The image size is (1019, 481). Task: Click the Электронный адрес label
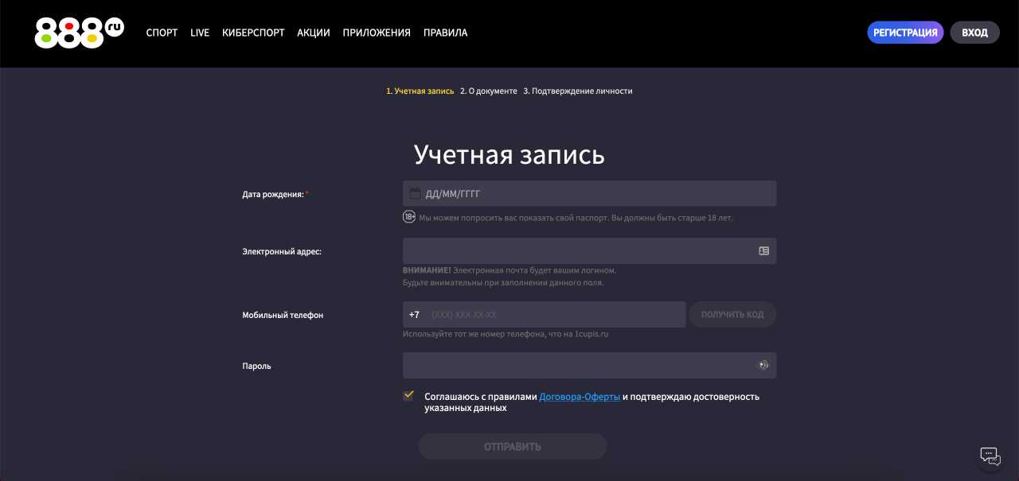(x=282, y=251)
